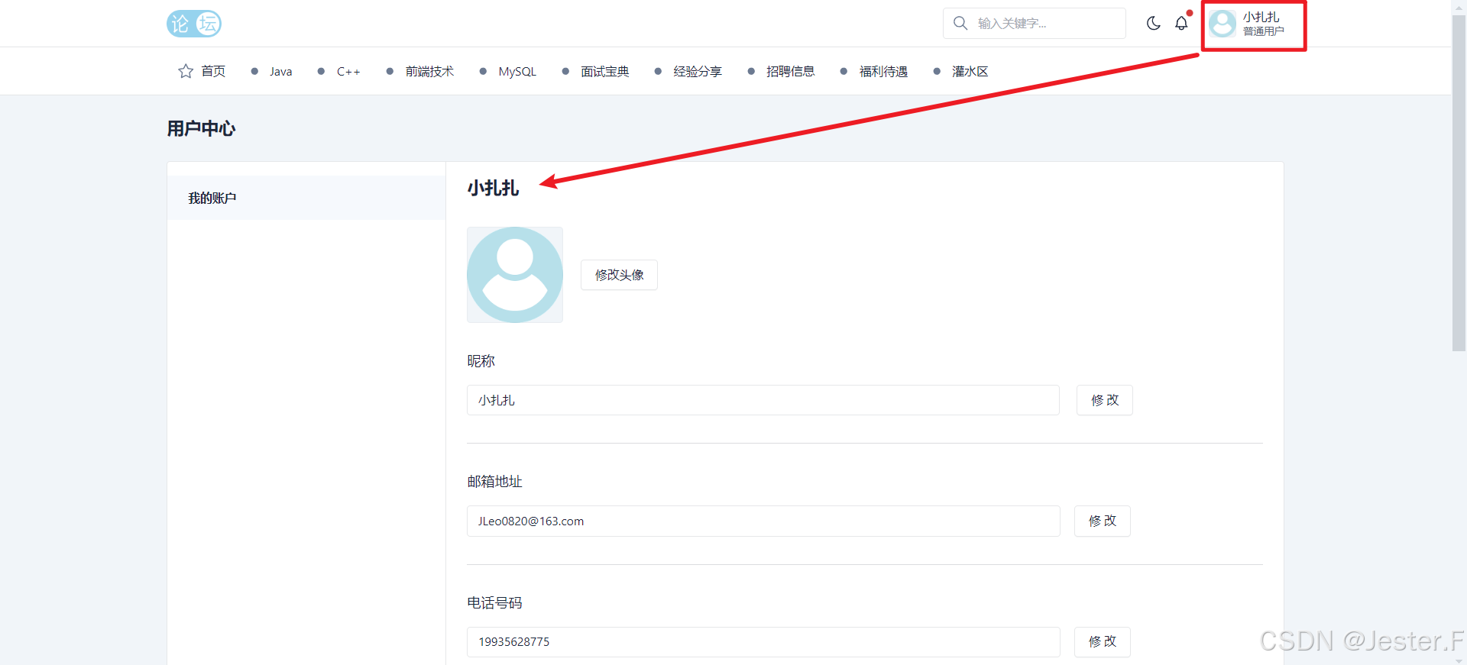This screenshot has height=665, width=1467.
Task: Click the 论坛 logo
Action: pos(194,24)
